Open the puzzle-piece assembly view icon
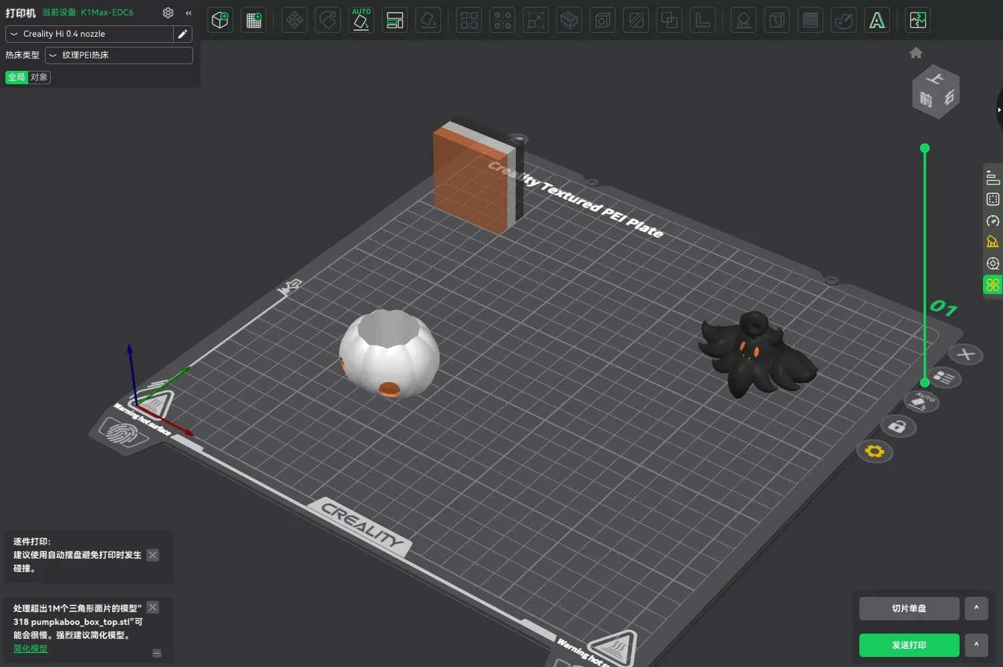 [x=918, y=20]
